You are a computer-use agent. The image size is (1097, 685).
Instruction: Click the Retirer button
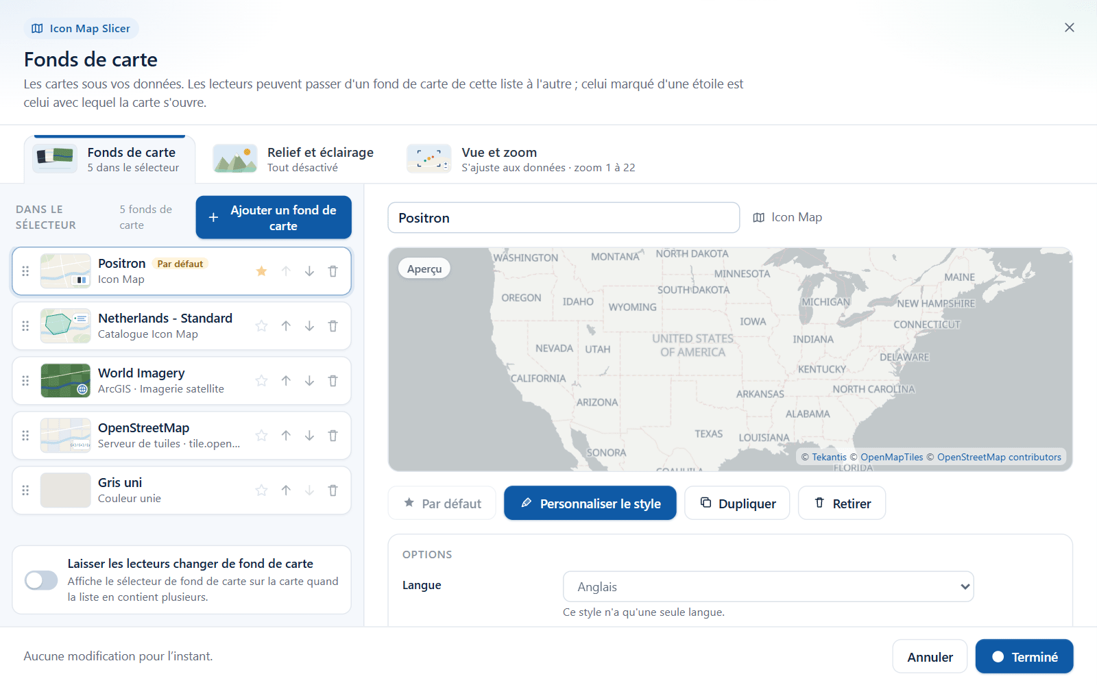click(842, 503)
